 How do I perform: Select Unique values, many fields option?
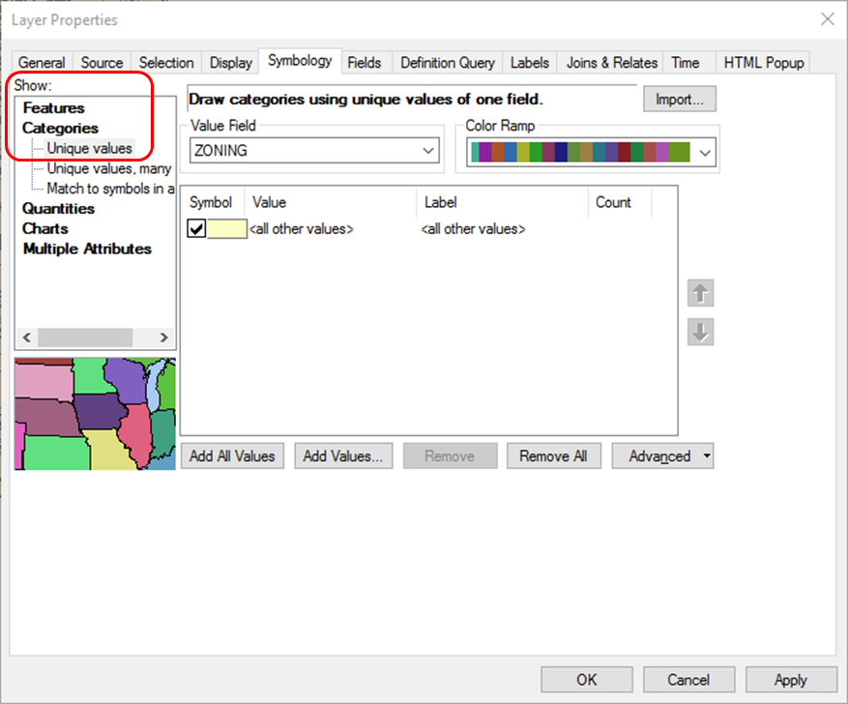point(109,168)
